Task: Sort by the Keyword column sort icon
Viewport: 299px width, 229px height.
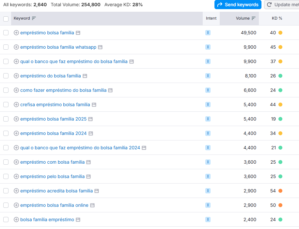Action: [34, 18]
